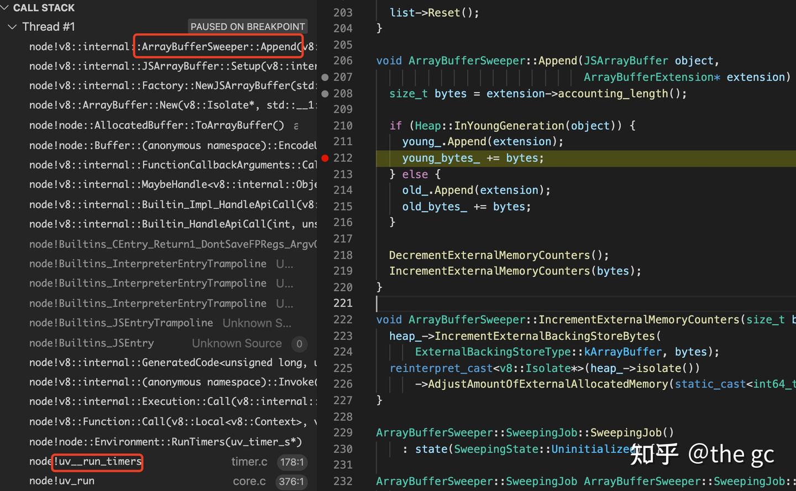Open core.c from the uv_run frame
The image size is (796, 491).
(249, 481)
